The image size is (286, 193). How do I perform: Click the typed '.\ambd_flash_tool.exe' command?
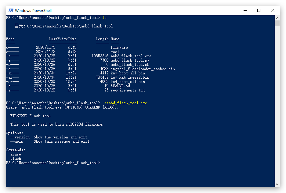coord(125,103)
